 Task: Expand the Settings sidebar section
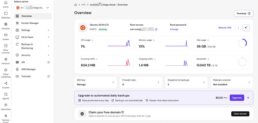click(x=33, y=30)
